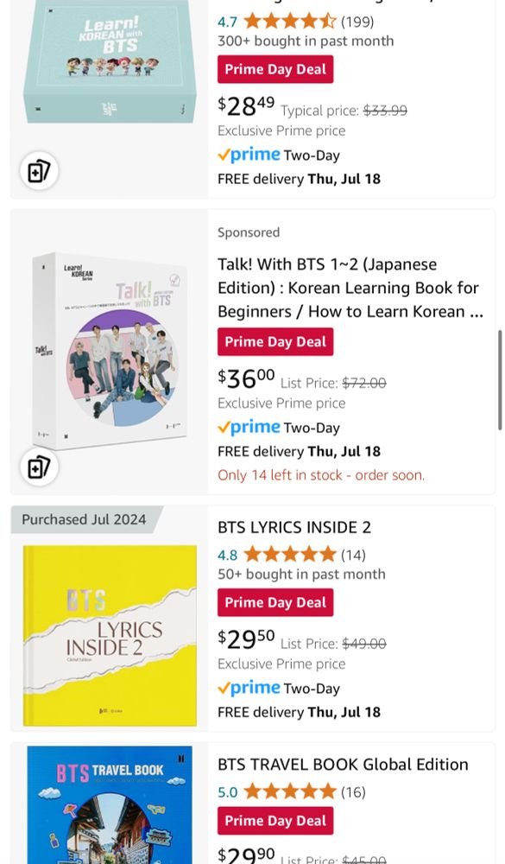Open the Prime Day Deal badge on Talk! With BTS

tap(275, 341)
